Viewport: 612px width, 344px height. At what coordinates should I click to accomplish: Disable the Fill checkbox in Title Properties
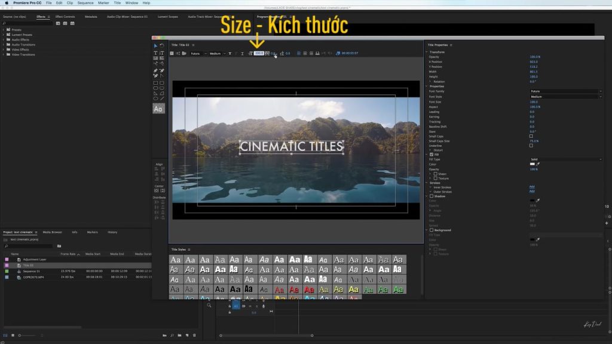point(431,154)
